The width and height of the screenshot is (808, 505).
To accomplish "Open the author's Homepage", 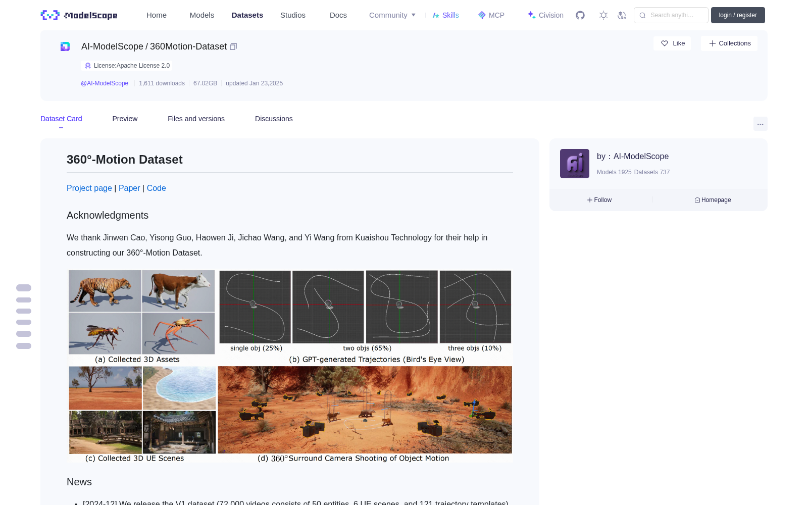I will 713,200.
